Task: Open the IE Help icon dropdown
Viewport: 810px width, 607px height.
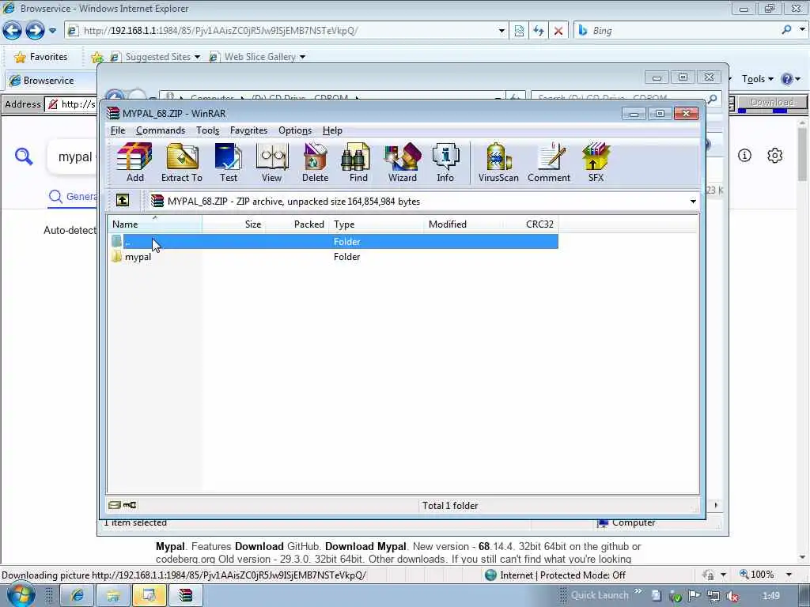Action: pos(791,79)
